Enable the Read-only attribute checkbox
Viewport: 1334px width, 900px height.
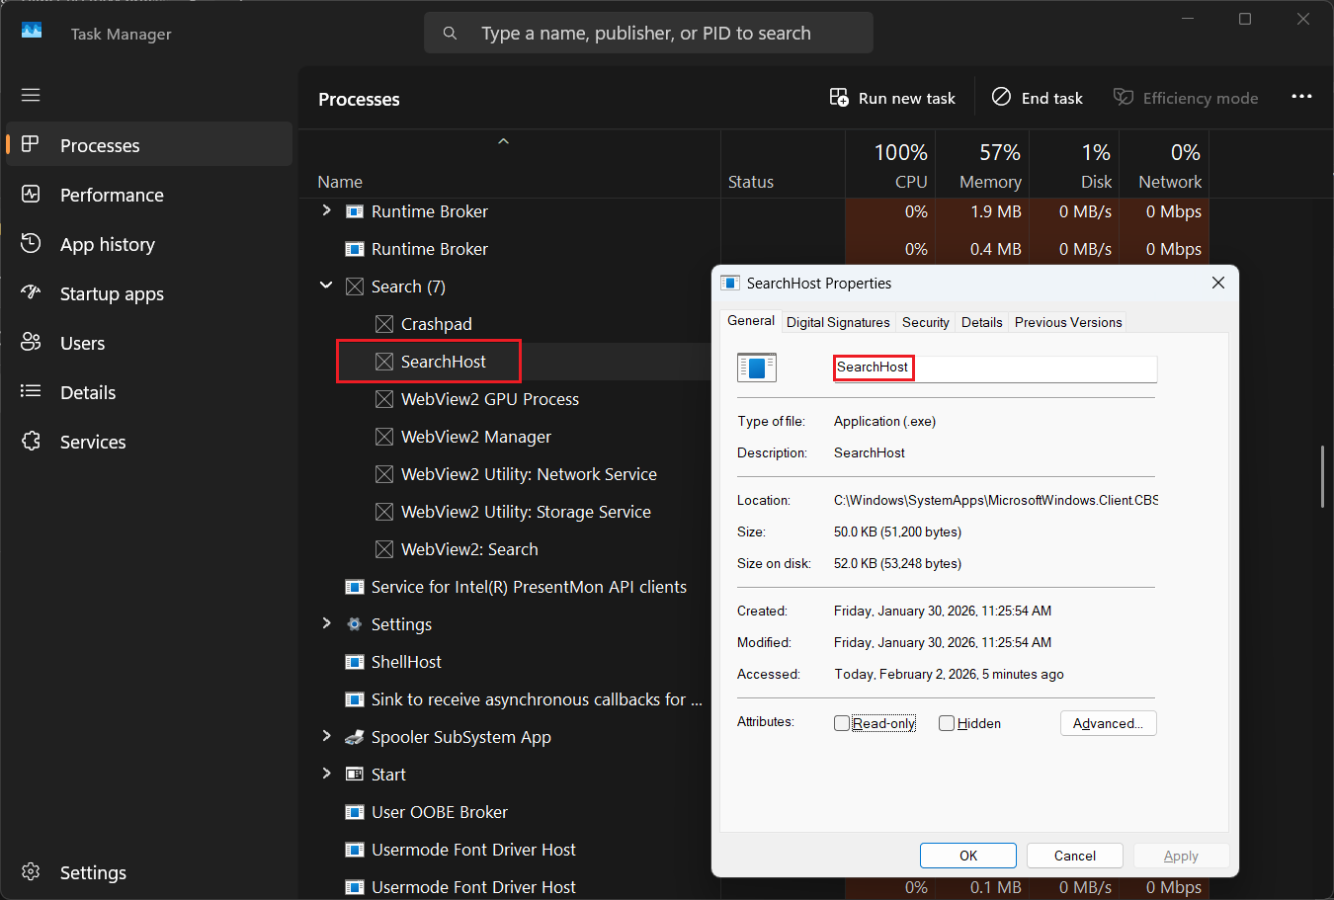click(842, 723)
